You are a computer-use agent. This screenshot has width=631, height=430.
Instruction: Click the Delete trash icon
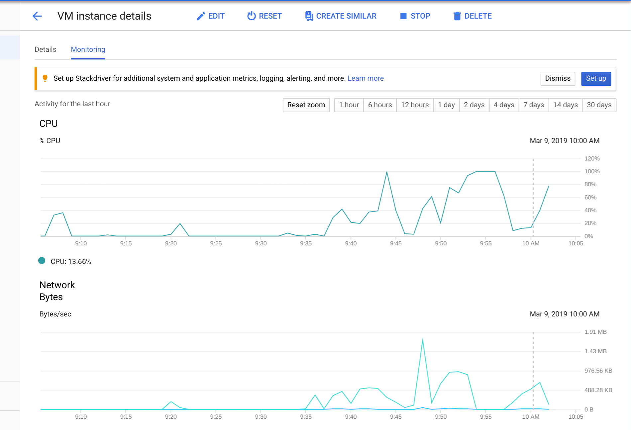[x=457, y=16]
